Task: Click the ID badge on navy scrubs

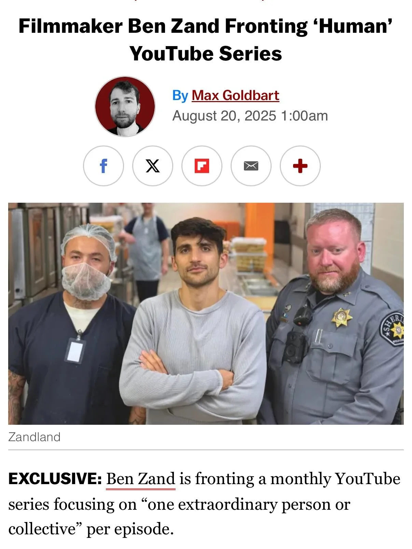Action: point(74,350)
